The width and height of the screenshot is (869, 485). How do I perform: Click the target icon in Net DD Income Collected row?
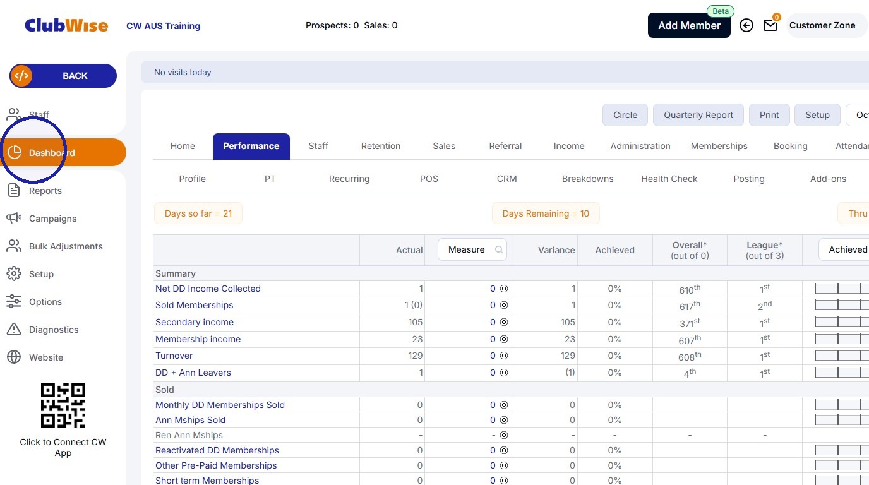coord(504,289)
